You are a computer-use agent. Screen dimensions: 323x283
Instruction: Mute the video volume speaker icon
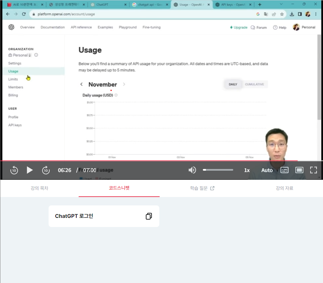click(x=192, y=170)
